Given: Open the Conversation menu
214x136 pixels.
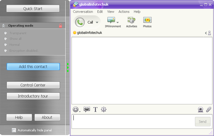Looking at the screenshot, I should tap(83, 12).
